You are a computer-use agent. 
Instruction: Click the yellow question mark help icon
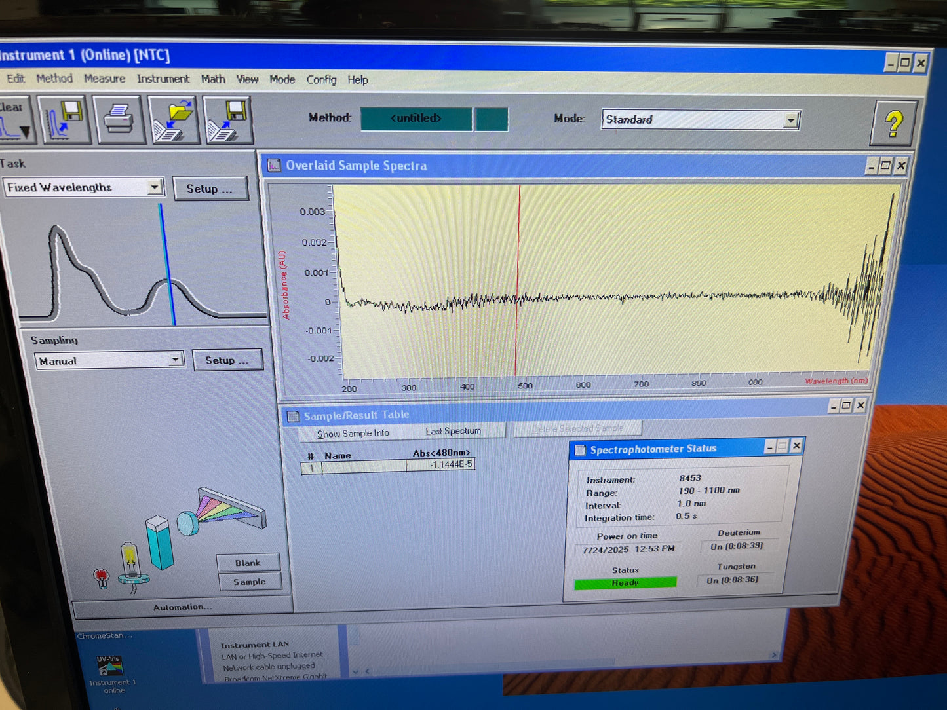click(x=893, y=123)
